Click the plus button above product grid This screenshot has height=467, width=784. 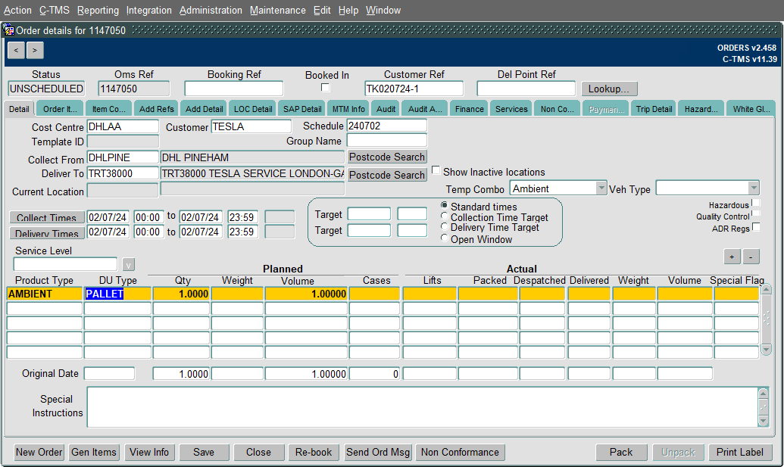coord(732,257)
